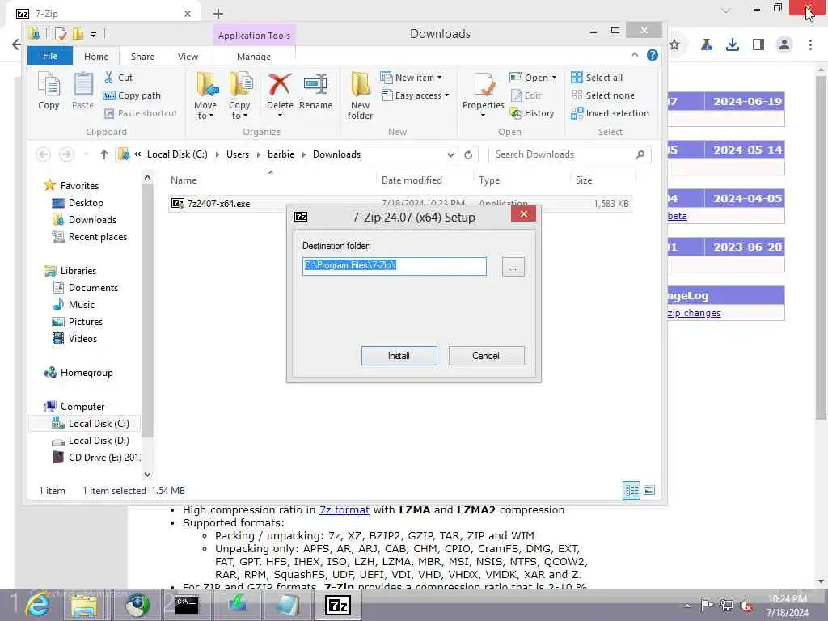
Task: Click Internet Explorer in the taskbar
Action: [37, 605]
